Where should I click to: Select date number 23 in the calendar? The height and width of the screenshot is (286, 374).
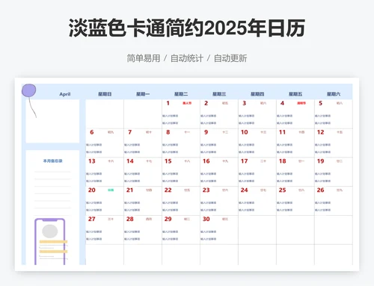tap(206, 190)
